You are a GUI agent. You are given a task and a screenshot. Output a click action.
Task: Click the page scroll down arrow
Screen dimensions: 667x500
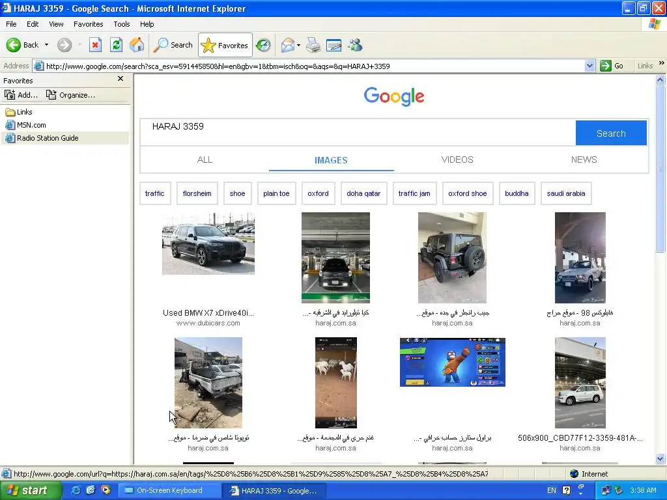[660, 458]
